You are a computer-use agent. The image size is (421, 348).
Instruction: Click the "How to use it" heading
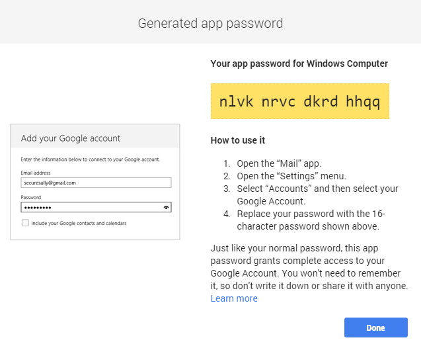[x=238, y=140]
